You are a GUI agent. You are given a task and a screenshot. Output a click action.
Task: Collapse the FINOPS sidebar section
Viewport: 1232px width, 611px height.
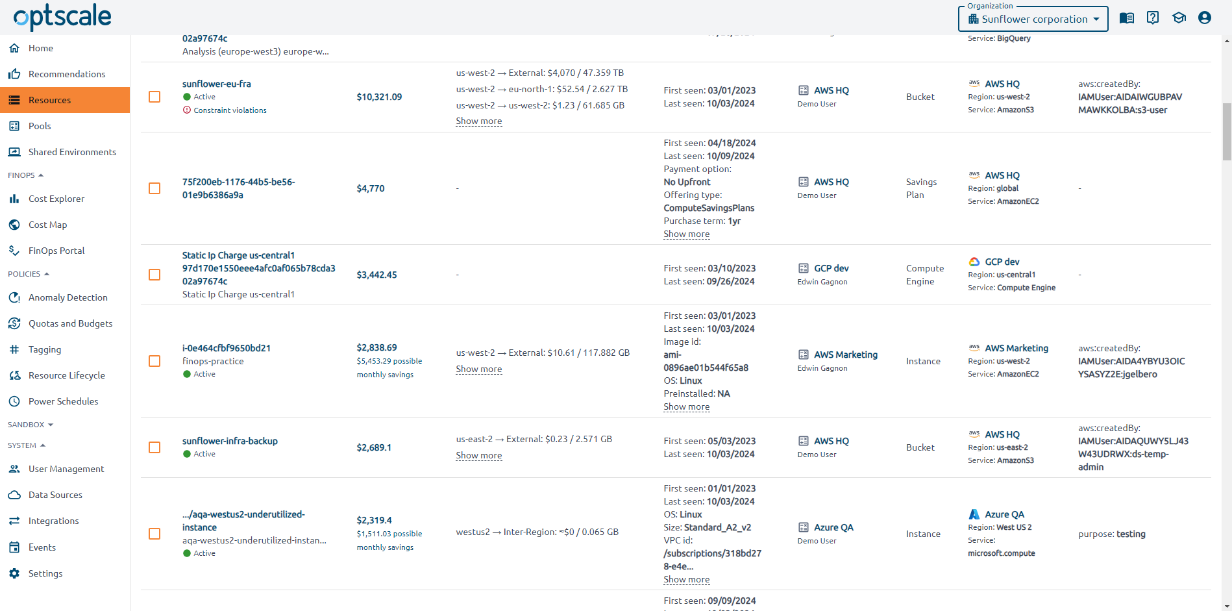coord(26,175)
